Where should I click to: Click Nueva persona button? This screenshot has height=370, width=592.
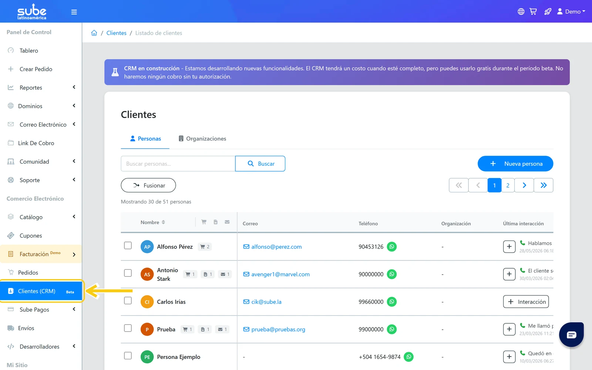click(515, 164)
